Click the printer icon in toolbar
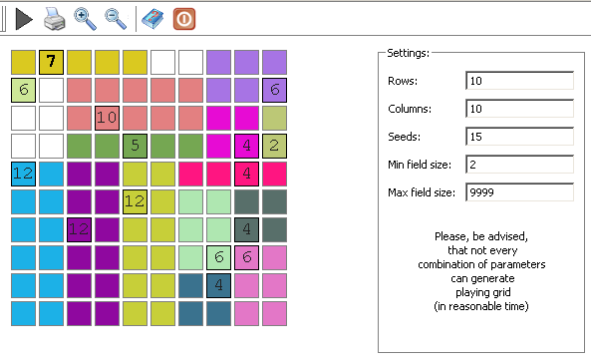 [54, 19]
